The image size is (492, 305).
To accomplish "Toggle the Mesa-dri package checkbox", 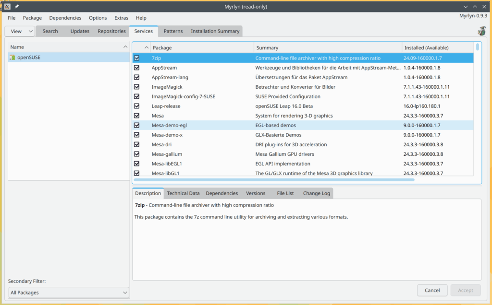I will tap(137, 144).
